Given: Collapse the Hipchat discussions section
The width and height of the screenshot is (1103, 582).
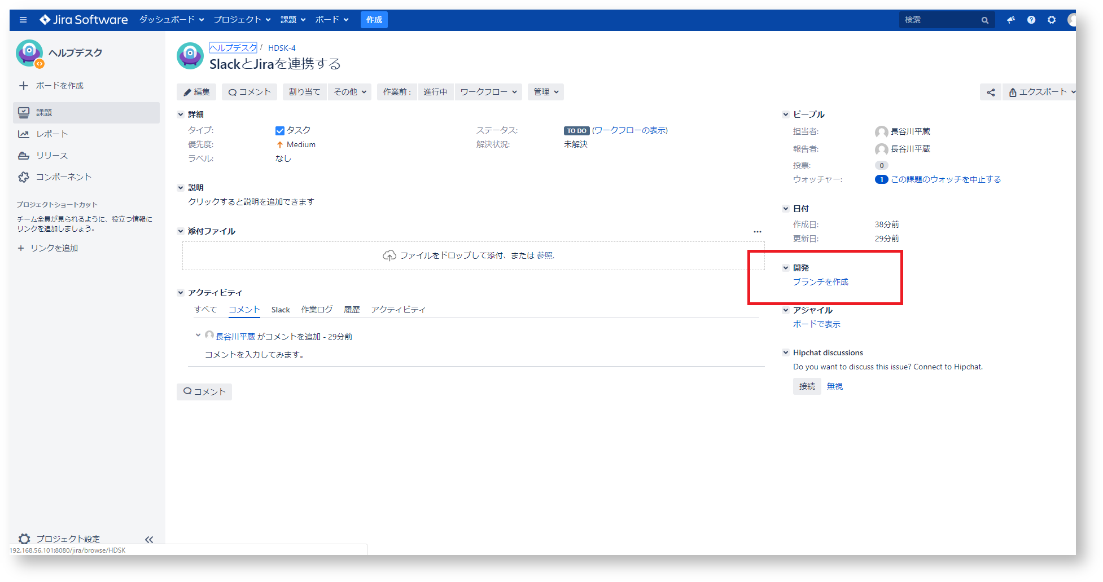Looking at the screenshot, I should (x=786, y=352).
